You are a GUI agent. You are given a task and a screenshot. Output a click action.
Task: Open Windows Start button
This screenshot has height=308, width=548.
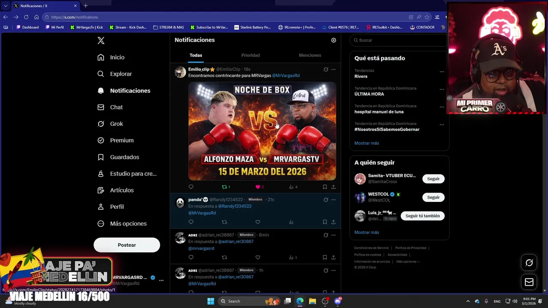click(211, 301)
